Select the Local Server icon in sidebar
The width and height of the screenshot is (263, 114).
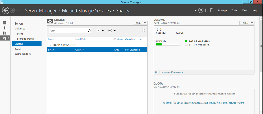[x=4, y=28]
